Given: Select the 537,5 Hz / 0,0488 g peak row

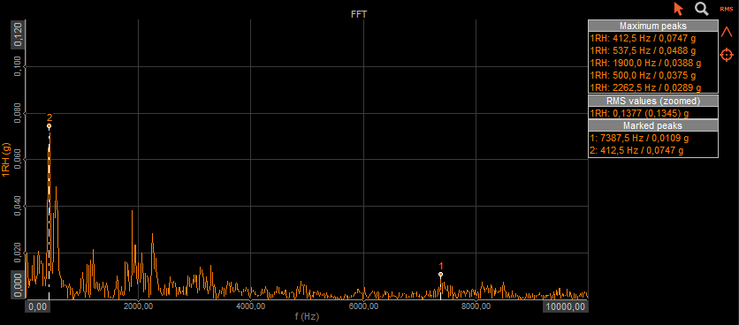Looking at the screenshot, I should pyautogui.click(x=652, y=50).
